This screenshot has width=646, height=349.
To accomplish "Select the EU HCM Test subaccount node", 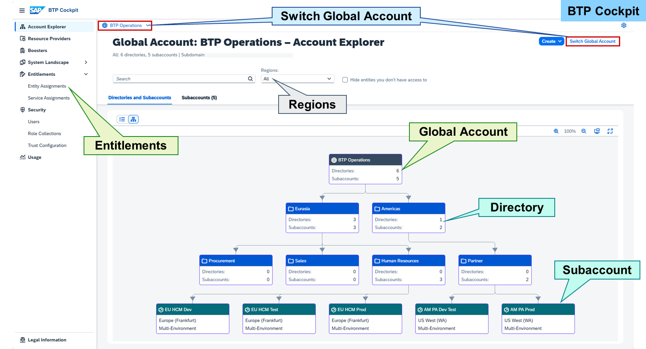I will pyautogui.click(x=279, y=319).
